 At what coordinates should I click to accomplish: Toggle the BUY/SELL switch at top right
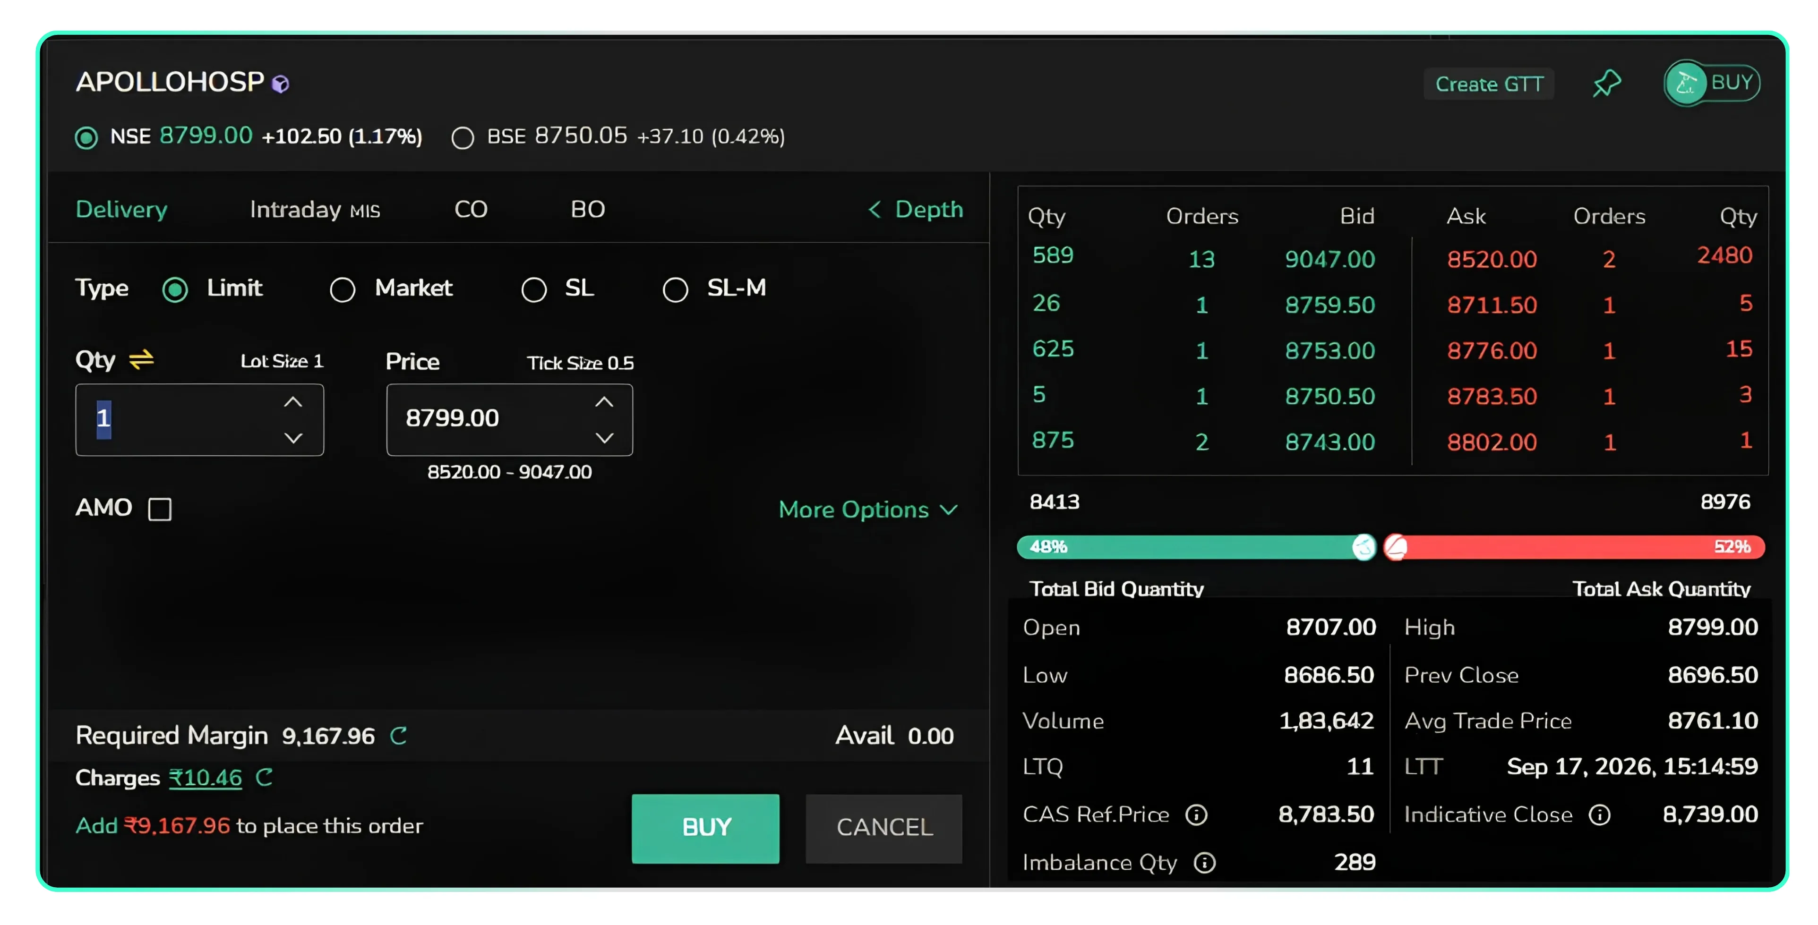(1711, 83)
